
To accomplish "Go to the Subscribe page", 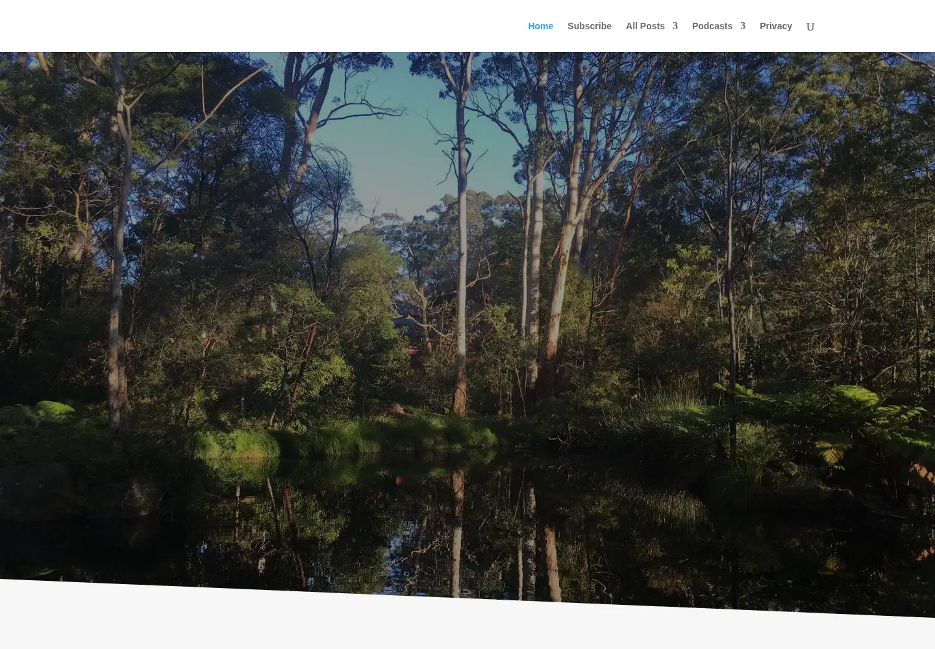I will coord(589,26).
